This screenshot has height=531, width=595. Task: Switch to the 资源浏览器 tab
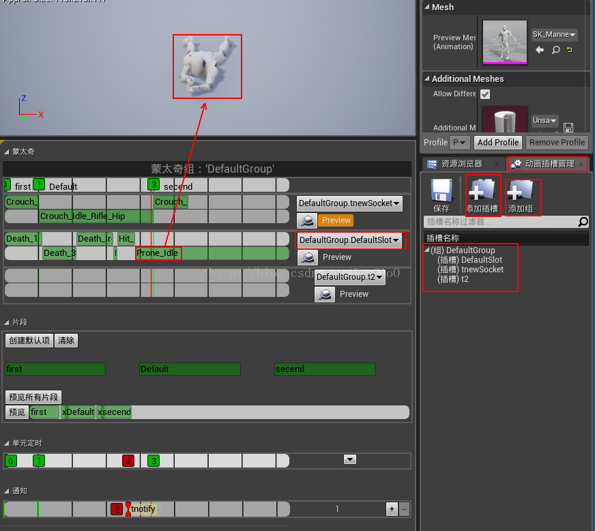point(461,164)
